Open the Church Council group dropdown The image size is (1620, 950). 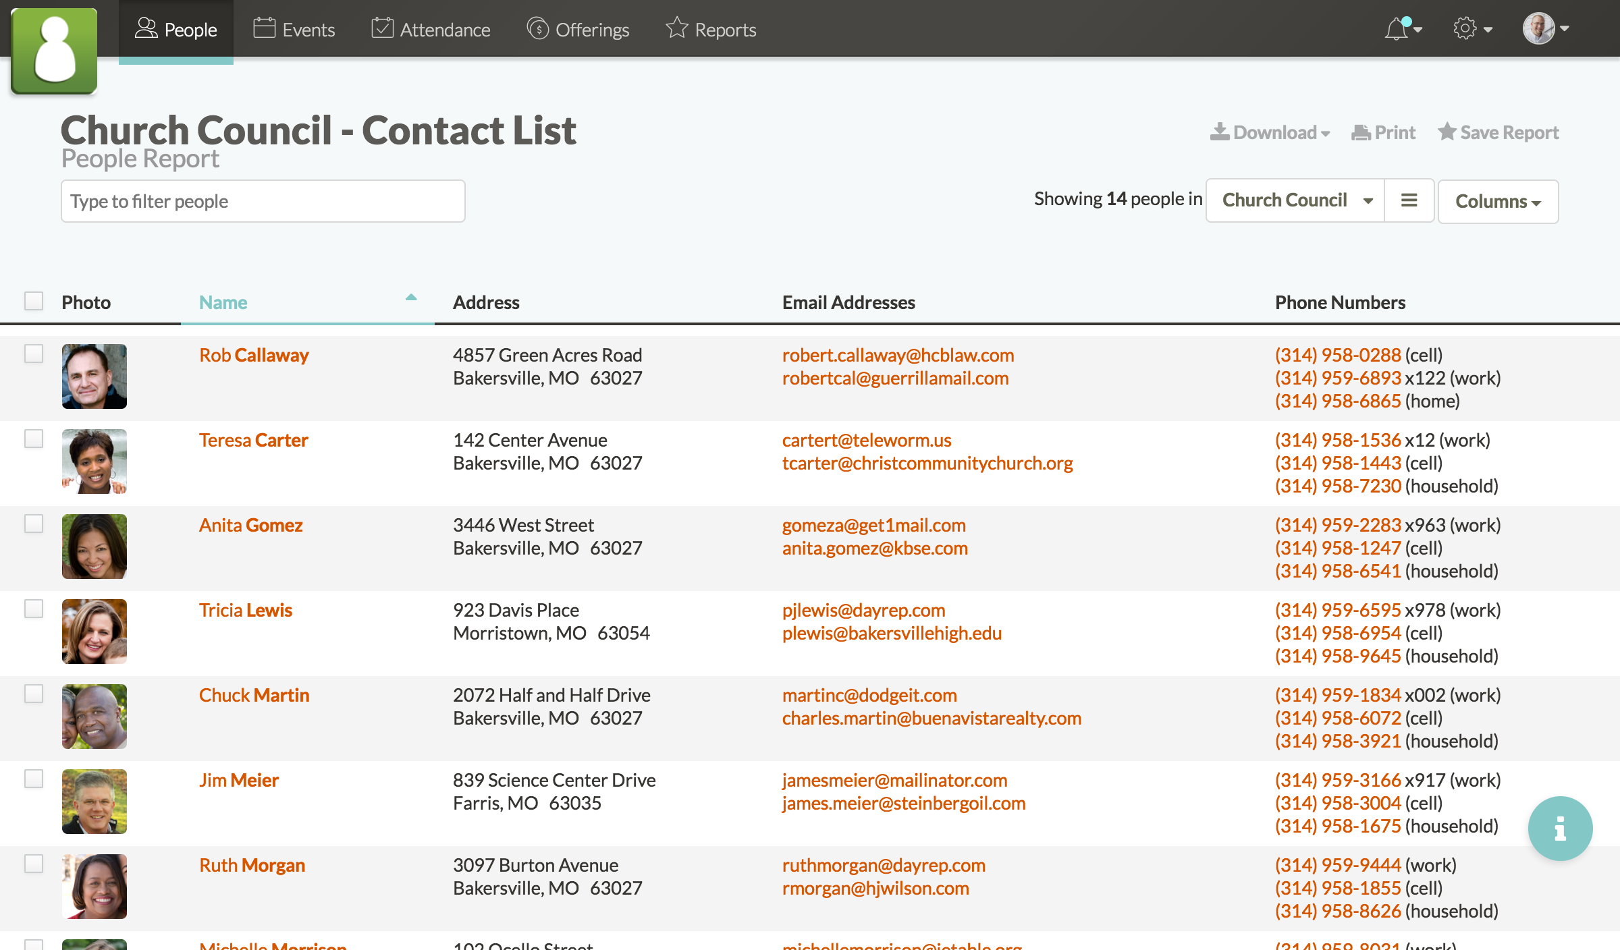(x=1295, y=200)
